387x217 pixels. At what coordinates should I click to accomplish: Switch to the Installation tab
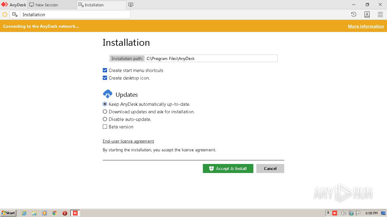pyautogui.click(x=102, y=5)
